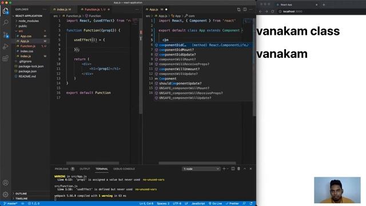Click the Prettier status bar item

[232, 204]
